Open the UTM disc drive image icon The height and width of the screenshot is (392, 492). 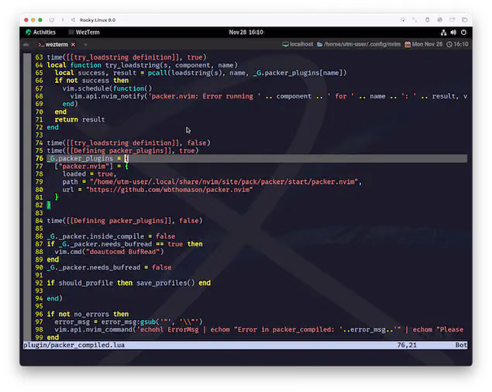click(440, 20)
